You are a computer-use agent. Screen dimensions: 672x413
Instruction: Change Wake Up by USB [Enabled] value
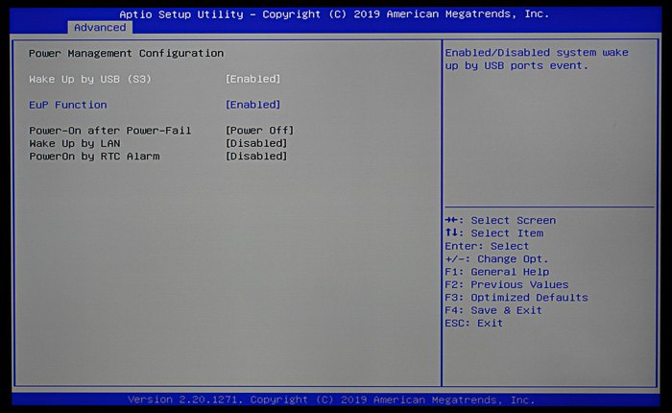tap(252, 80)
